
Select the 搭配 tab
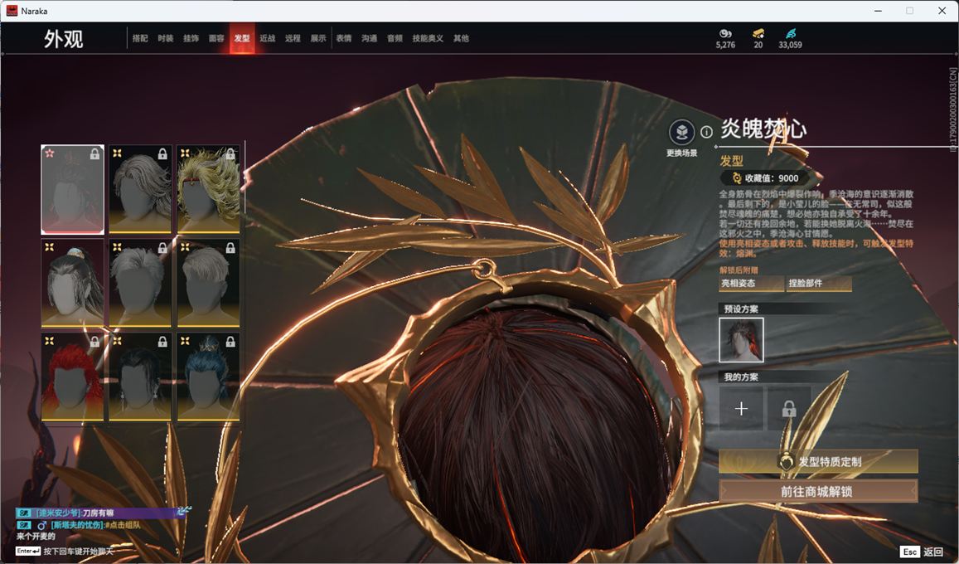tap(140, 38)
